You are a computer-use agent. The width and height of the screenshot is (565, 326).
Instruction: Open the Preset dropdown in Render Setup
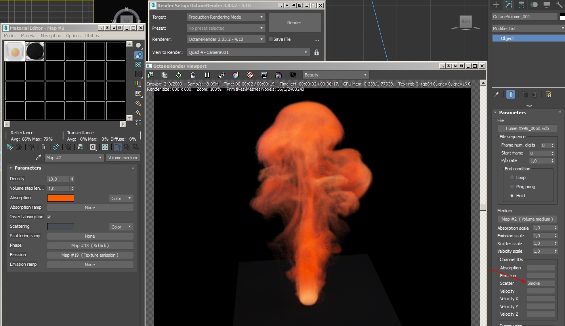(x=226, y=28)
